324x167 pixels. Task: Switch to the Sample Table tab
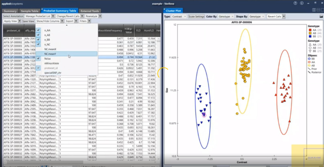pos(30,11)
